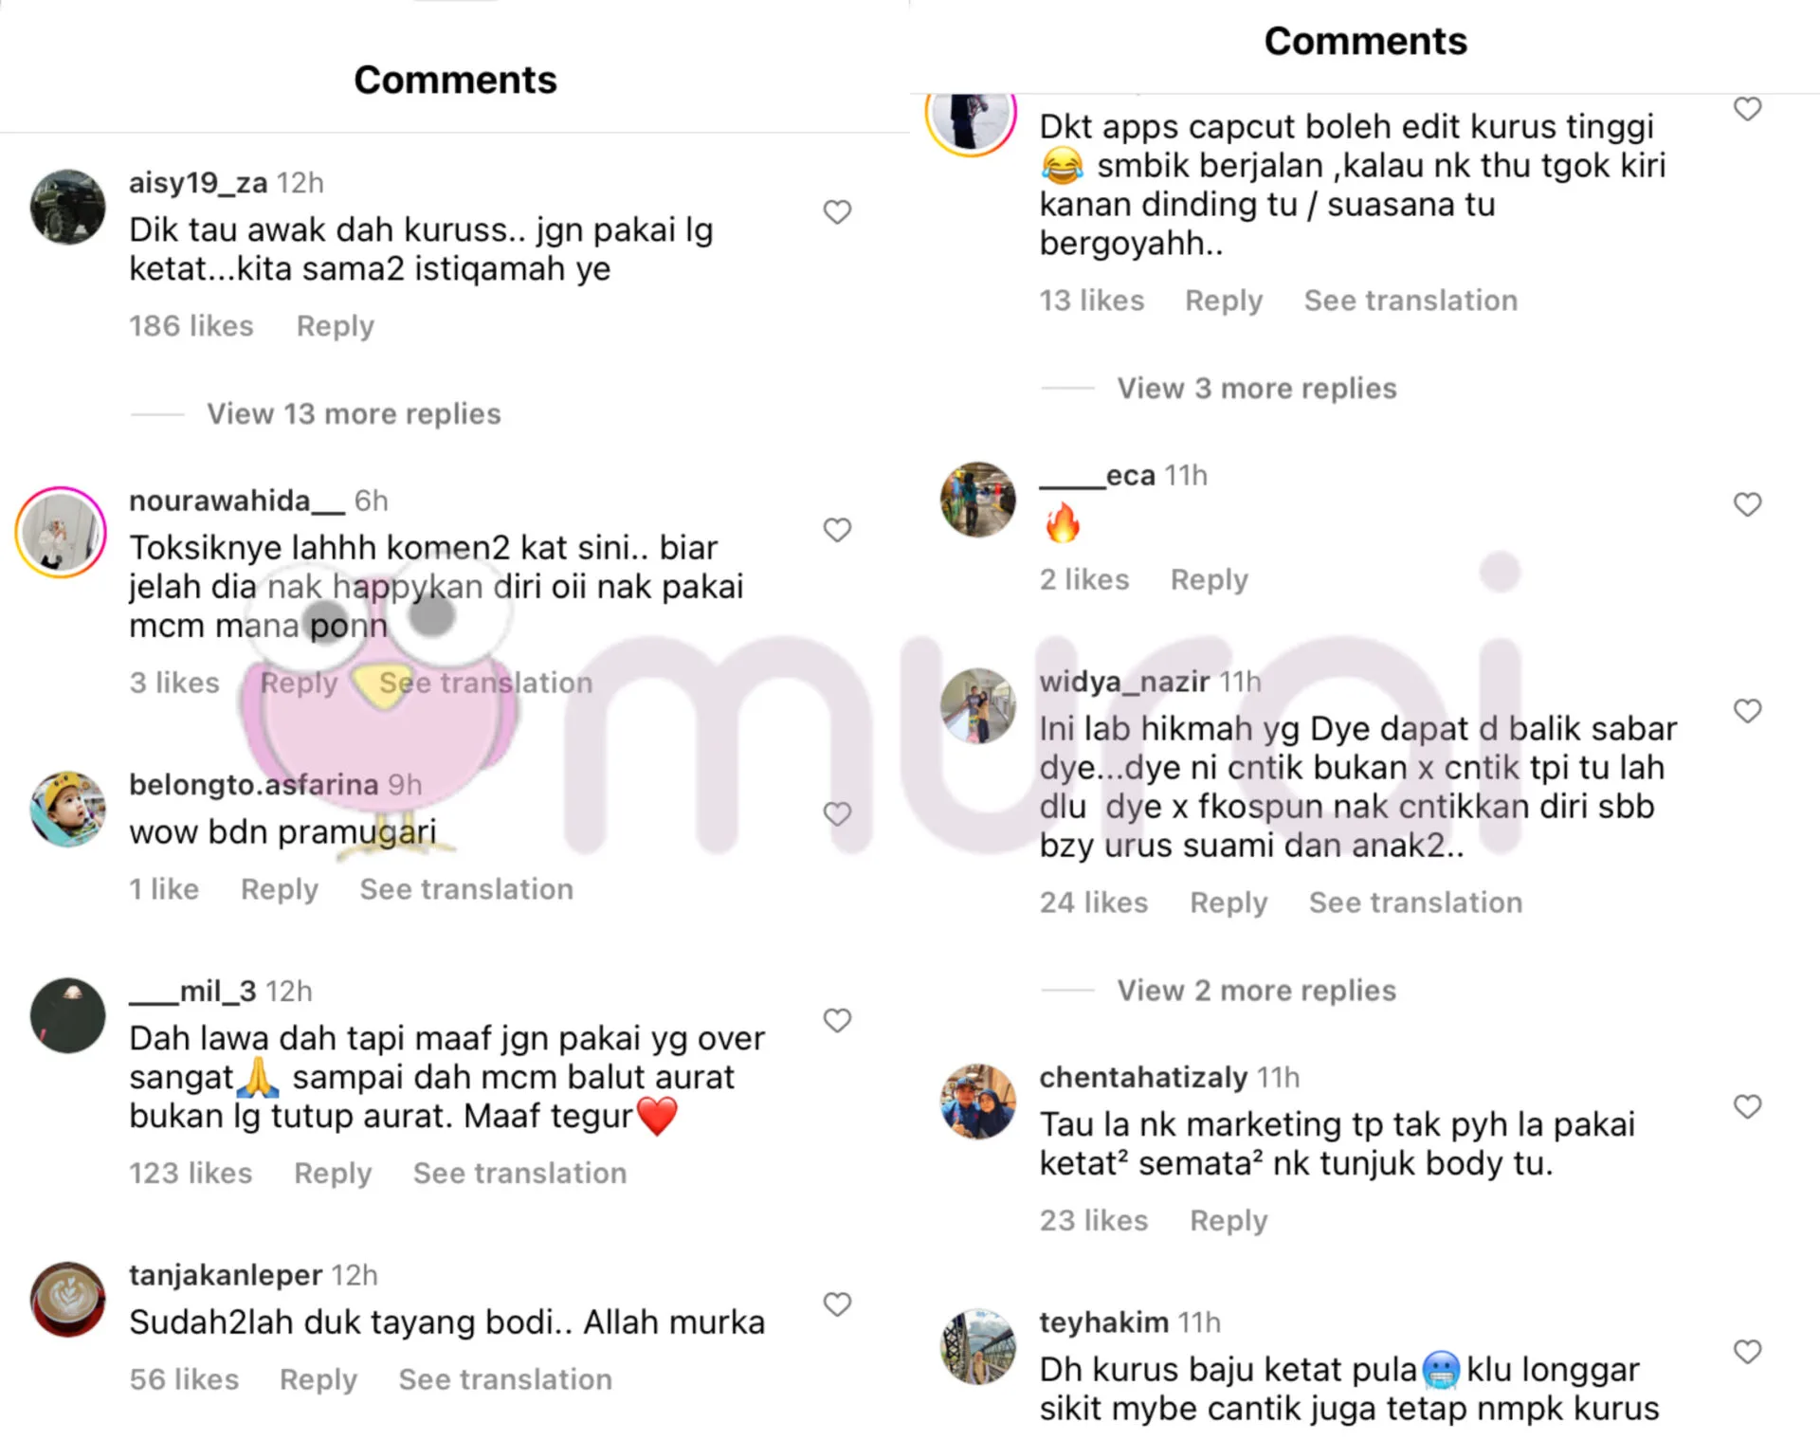The height and width of the screenshot is (1440, 1820).
Task: See translation of ___mil_3's comment
Action: click(519, 1173)
